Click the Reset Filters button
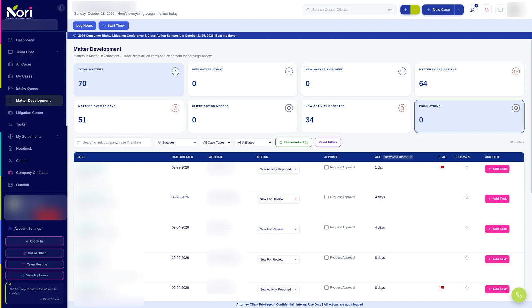The height and width of the screenshot is (308, 532). tap(328, 142)
